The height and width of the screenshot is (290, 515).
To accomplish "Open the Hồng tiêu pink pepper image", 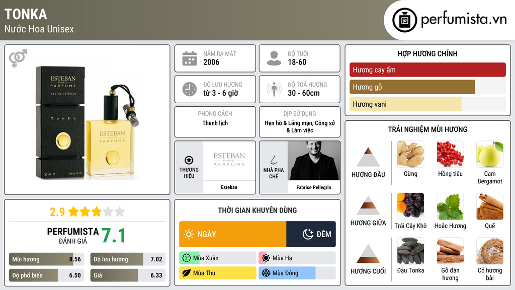I will click(450, 154).
